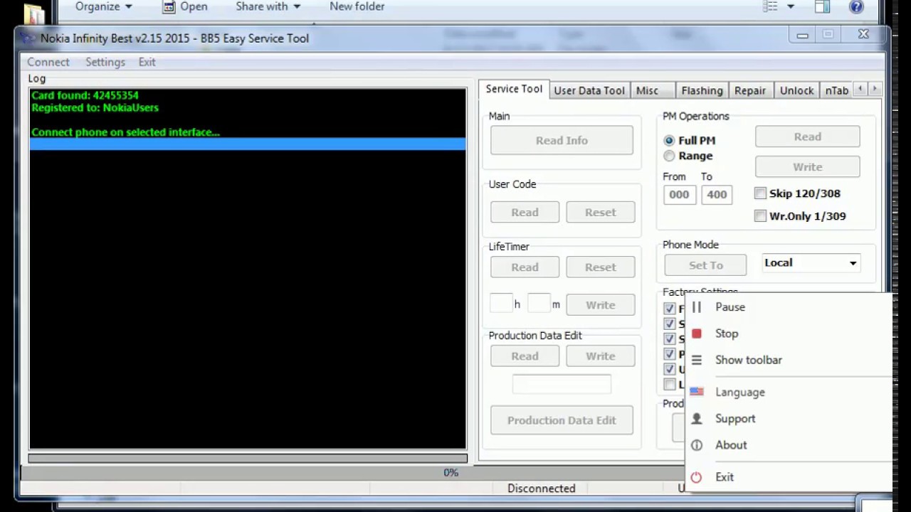This screenshot has width=911, height=512.
Task: Click the Production Data Edit Write button
Action: (x=601, y=356)
